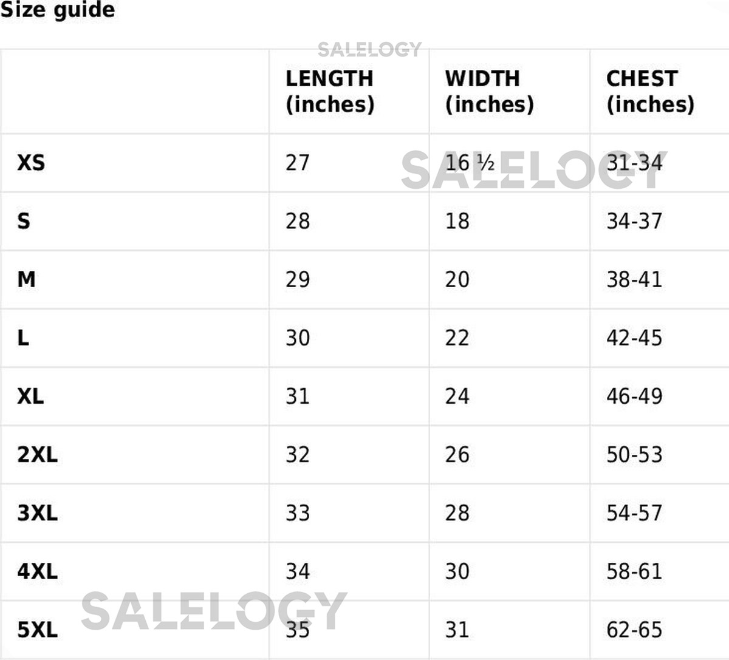Select chest range 62-65 for 5XL
This screenshot has width=729, height=660.
pyautogui.click(x=634, y=630)
